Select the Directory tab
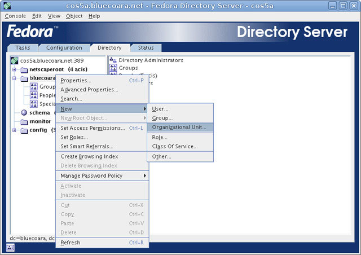Screen dimensions: 361x255 click(109, 48)
